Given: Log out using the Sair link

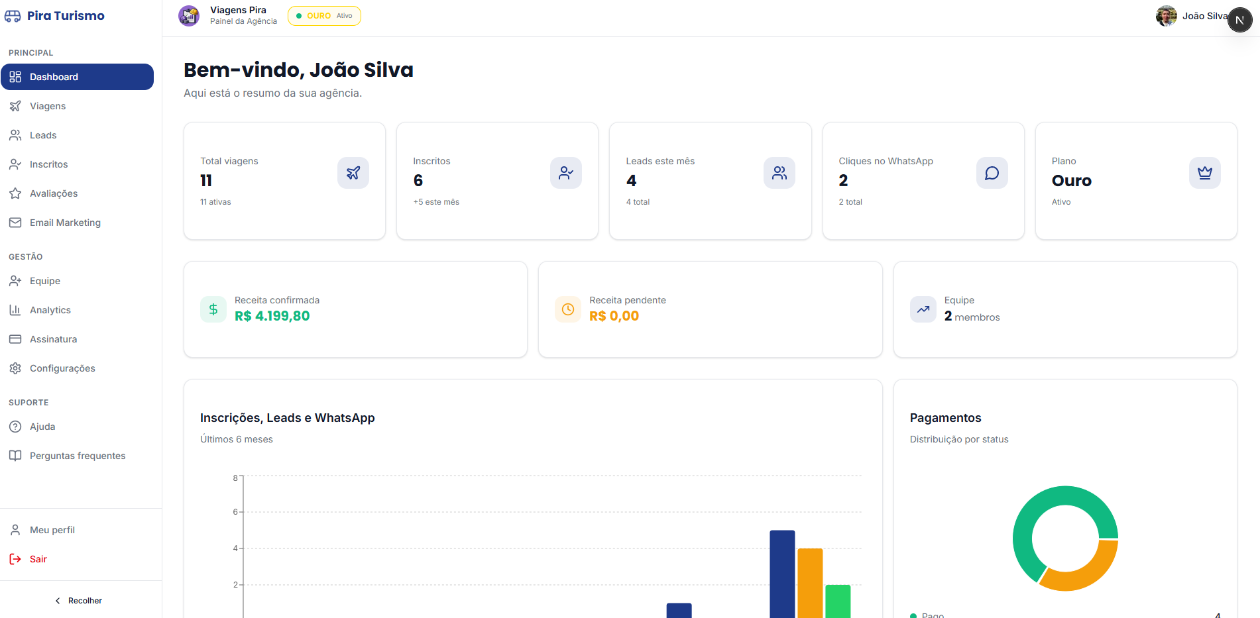Looking at the screenshot, I should (x=38, y=559).
